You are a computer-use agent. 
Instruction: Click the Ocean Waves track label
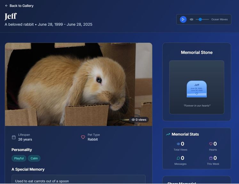point(219,19)
